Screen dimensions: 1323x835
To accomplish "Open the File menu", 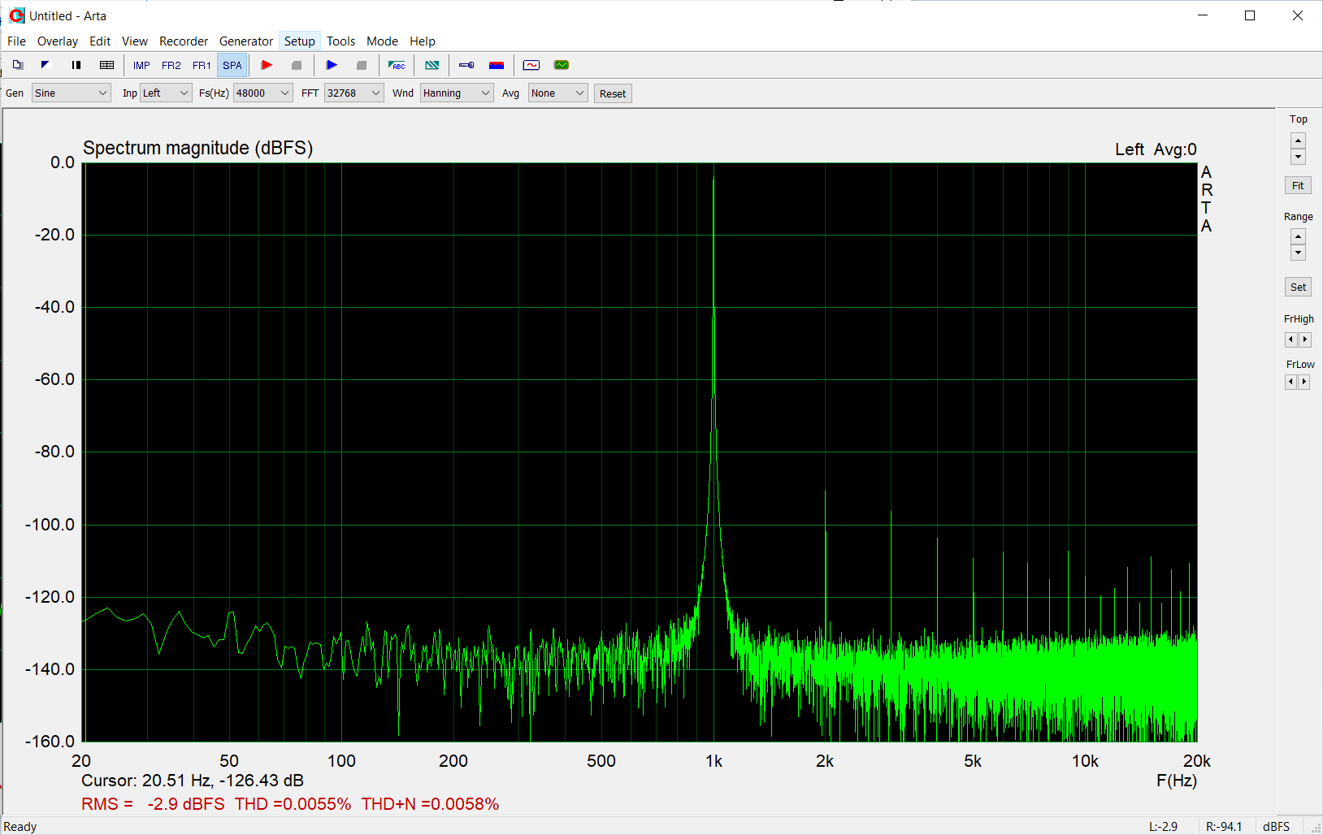I will point(16,41).
